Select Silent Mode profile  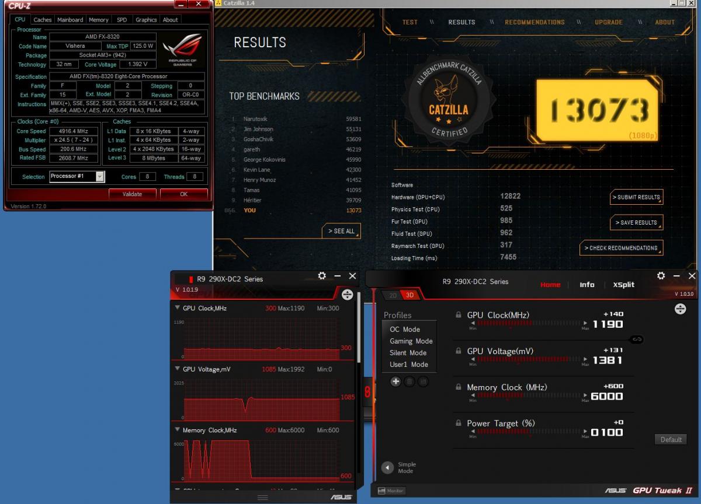click(x=408, y=353)
